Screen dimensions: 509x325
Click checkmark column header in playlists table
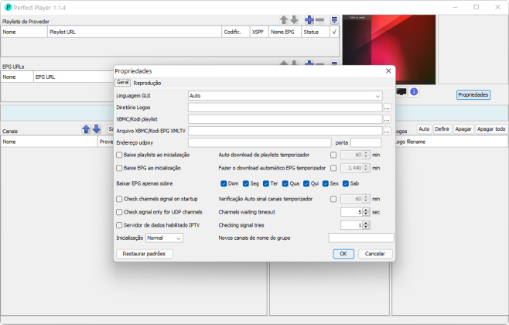pyautogui.click(x=334, y=32)
